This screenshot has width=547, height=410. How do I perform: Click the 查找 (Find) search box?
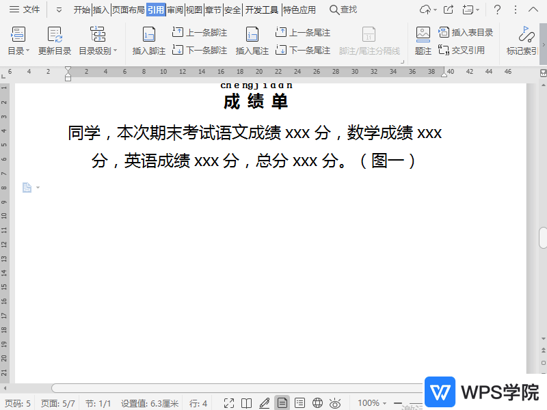tap(343, 10)
